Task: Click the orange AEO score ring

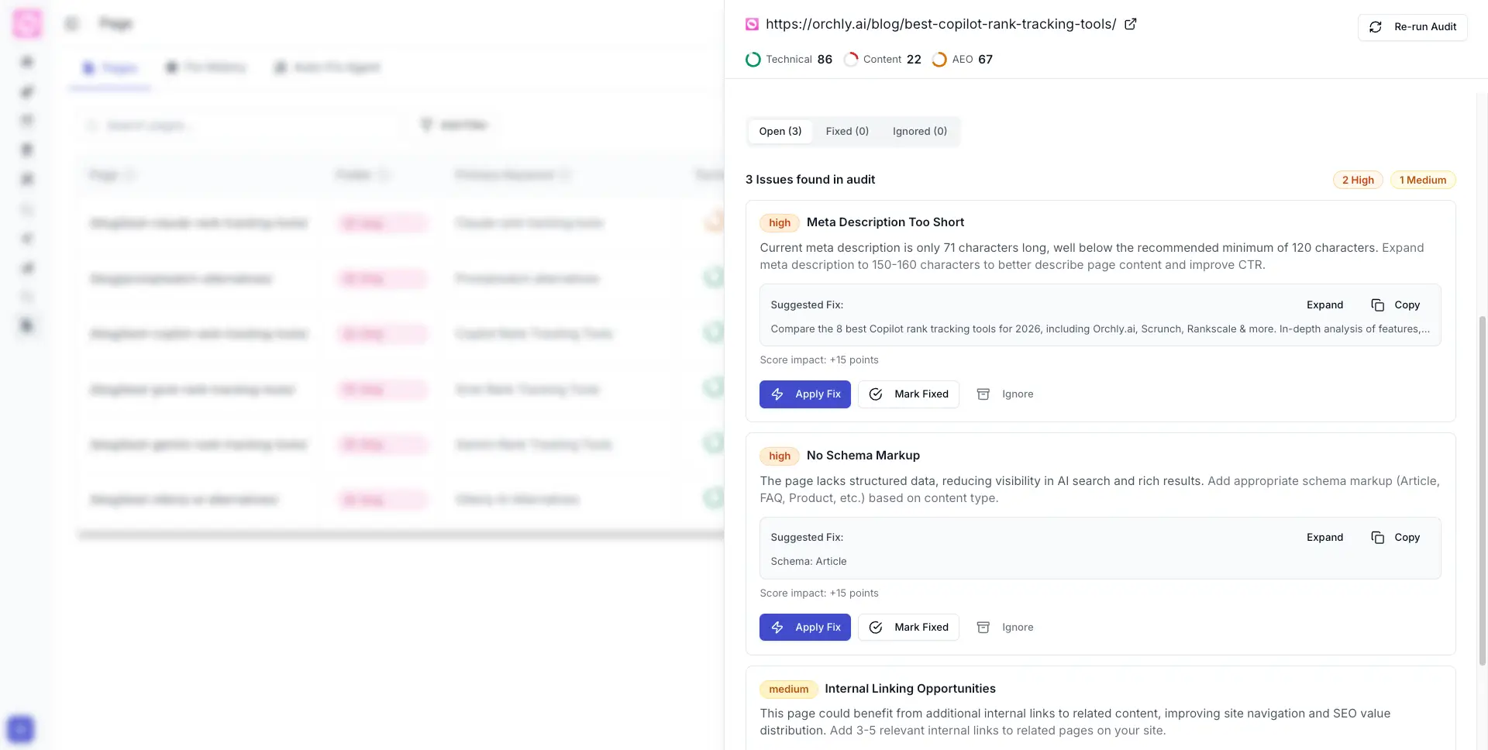Action: point(939,59)
